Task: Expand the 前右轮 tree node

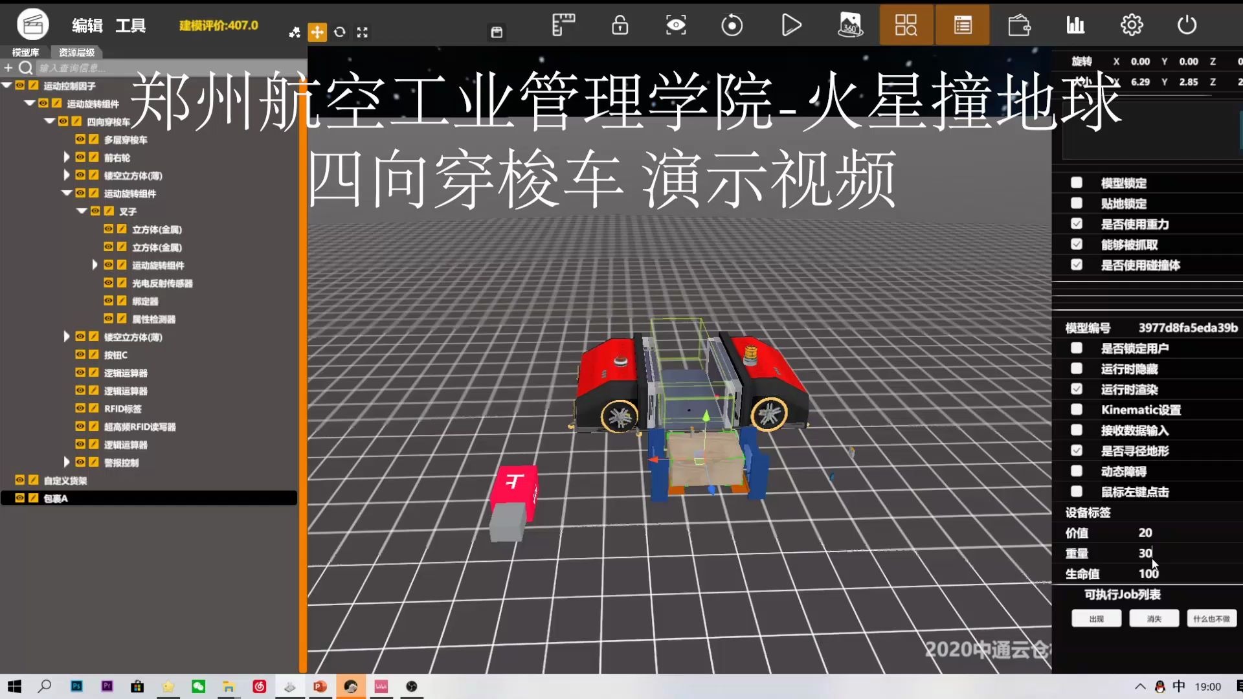Action: tap(67, 157)
